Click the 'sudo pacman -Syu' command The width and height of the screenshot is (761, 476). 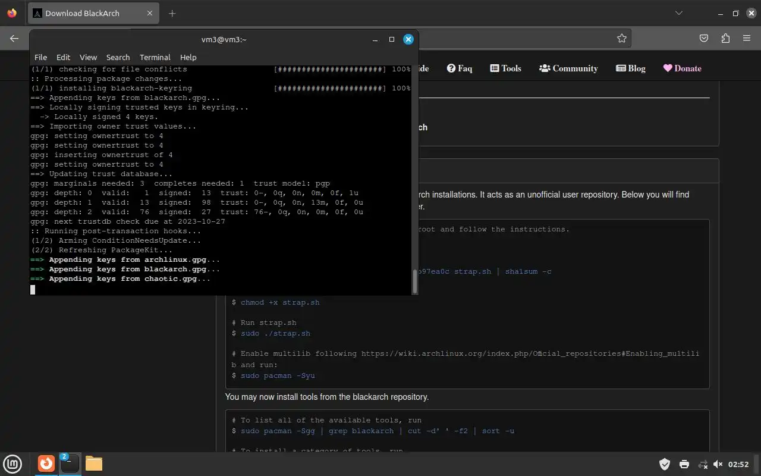(x=278, y=375)
